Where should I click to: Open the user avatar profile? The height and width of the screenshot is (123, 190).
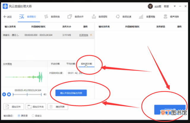[150, 6]
